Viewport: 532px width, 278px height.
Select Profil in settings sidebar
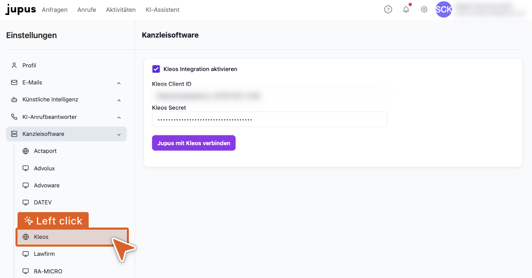coord(66,65)
